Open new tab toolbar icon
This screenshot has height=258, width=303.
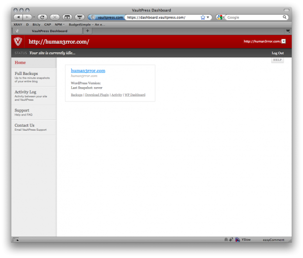pos(67,17)
